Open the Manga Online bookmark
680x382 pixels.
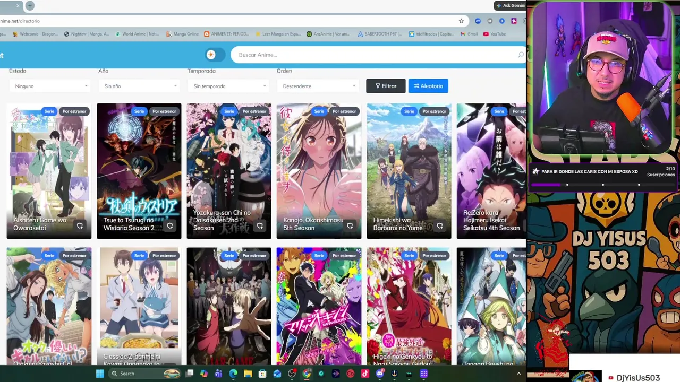pos(182,34)
